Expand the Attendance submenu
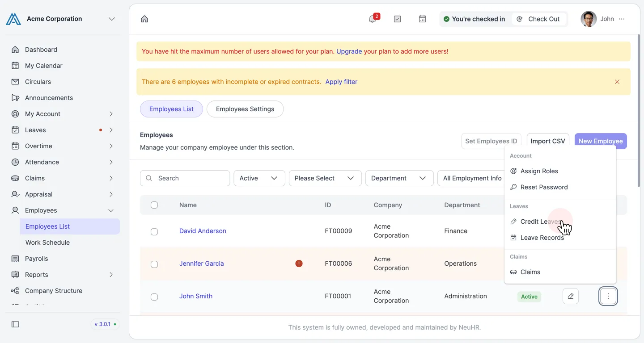644x343 pixels. click(111, 162)
